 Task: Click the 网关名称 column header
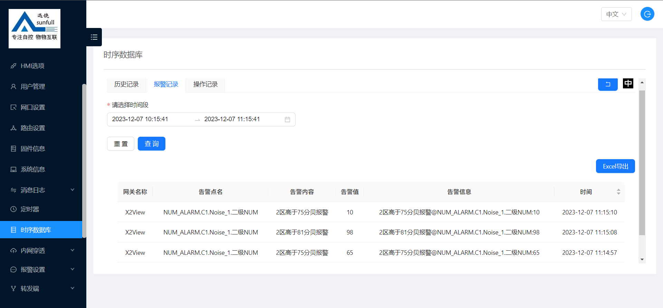point(135,192)
